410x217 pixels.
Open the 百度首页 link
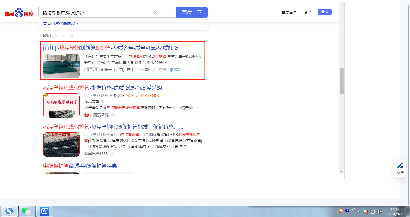click(289, 12)
